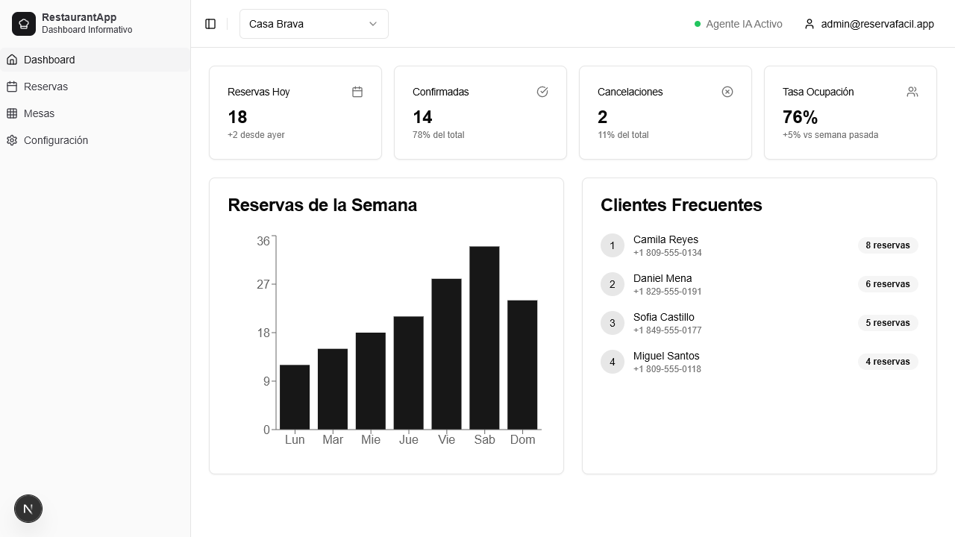Click the chef hat RestaurantApp logo
Screen dimensions: 955x537
[24, 24]
